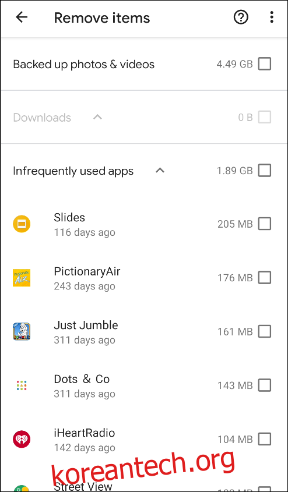Select the Dots & Co list entry
Image resolution: width=288 pixels, height=492 pixels.
pyautogui.click(x=144, y=385)
